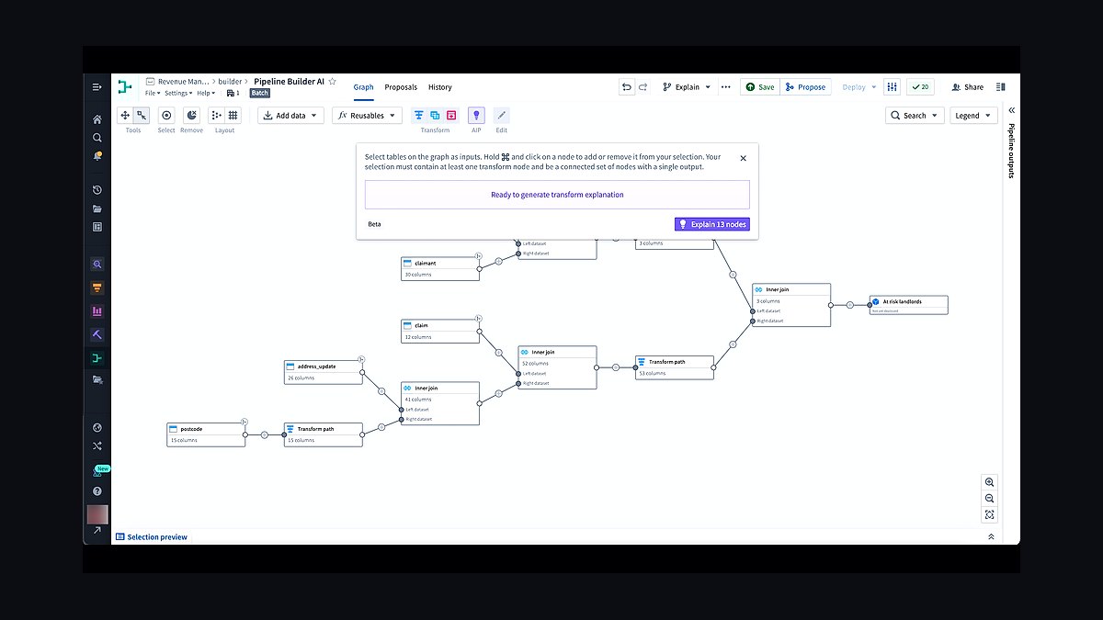Screen dimensions: 1103x620
Task: Click the pink union transform icon
Action: coord(451,116)
